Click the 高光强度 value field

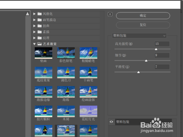pos(162,44)
